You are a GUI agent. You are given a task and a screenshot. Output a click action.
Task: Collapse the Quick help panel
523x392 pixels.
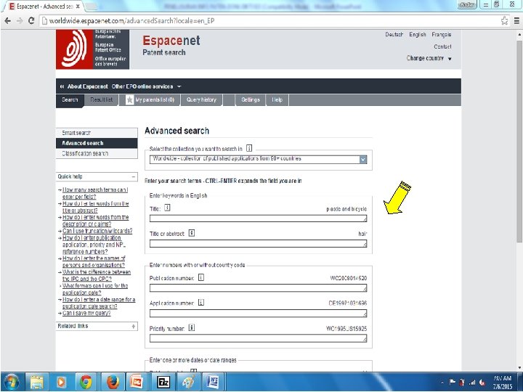click(x=133, y=176)
